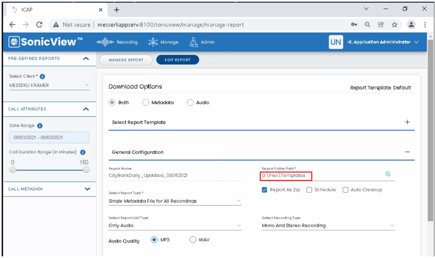Open the Application Administrator user dropdown

(x=383, y=42)
